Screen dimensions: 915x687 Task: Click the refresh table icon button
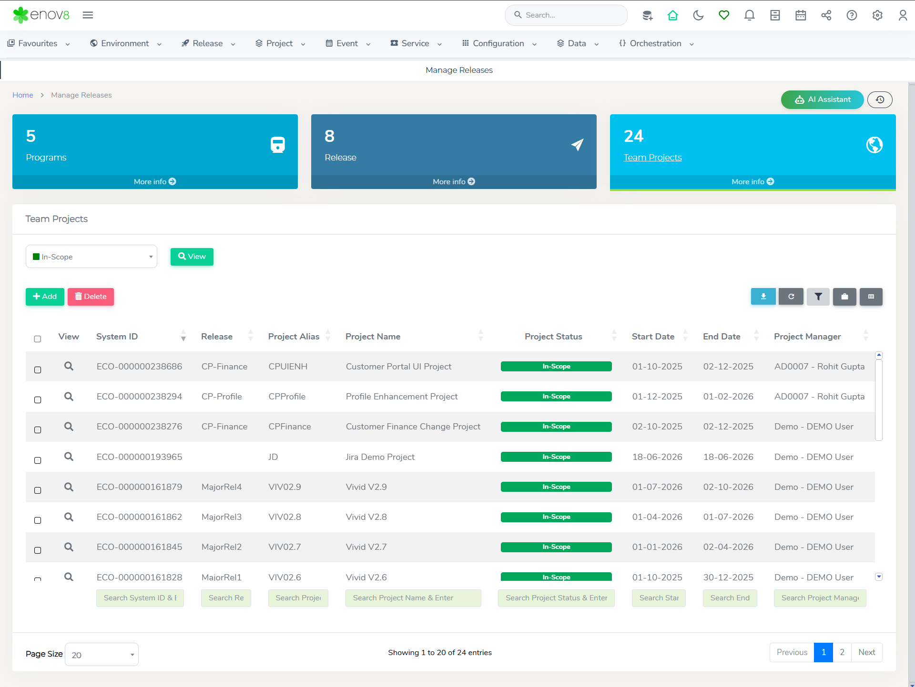click(791, 297)
